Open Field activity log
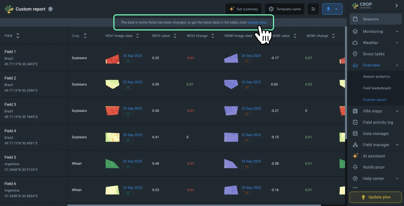Screen dimensions: 404x206 (377, 122)
